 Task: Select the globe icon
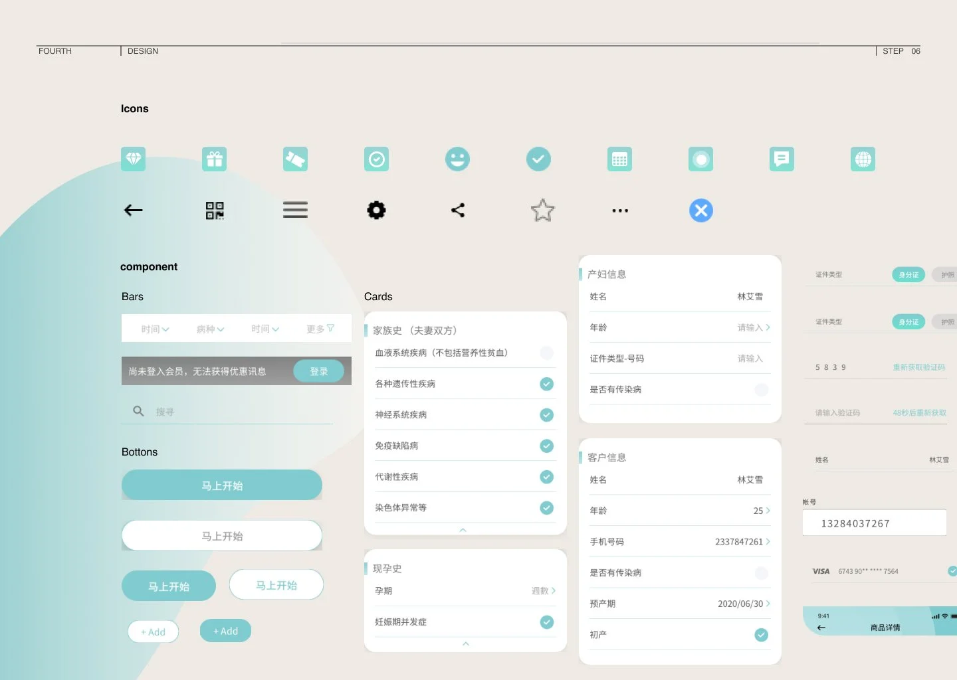(x=863, y=159)
